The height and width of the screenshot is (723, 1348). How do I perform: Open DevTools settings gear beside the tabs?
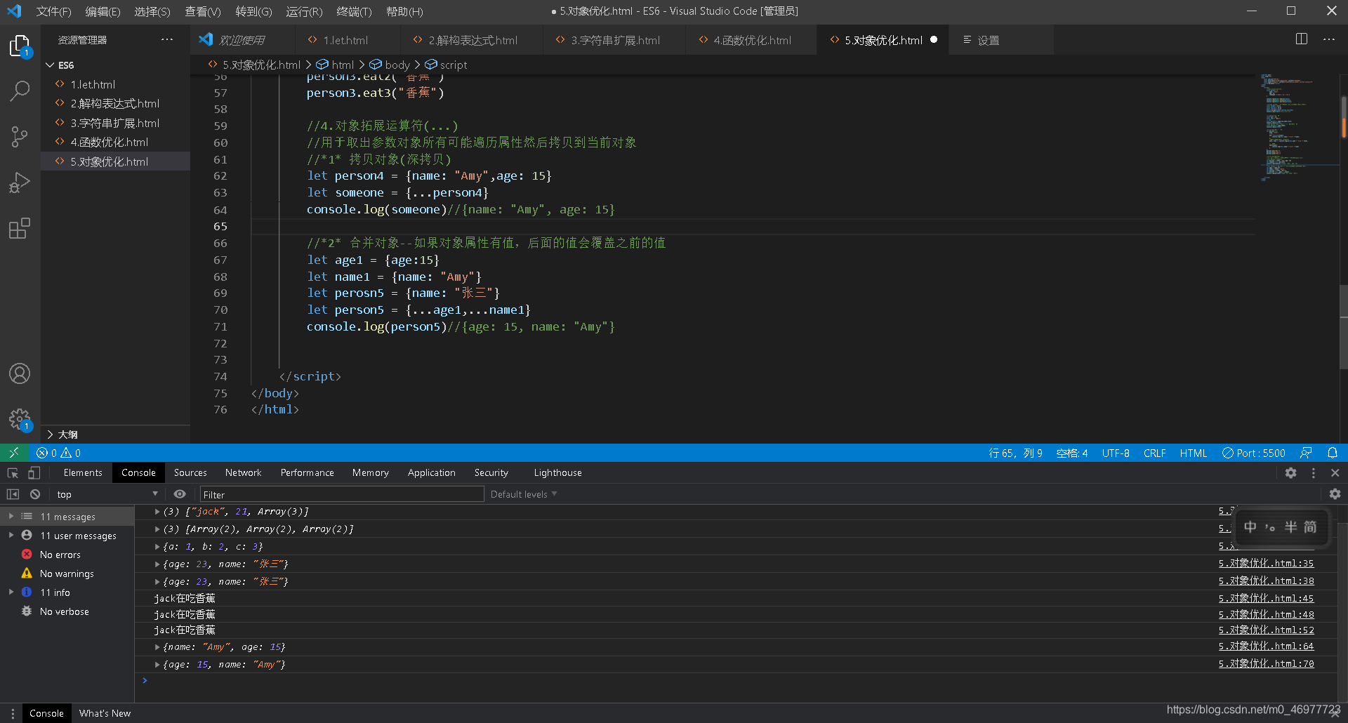click(x=1290, y=472)
